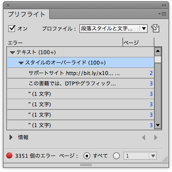
Task: Jump to page 2 link for サポートサイト error
Action: click(151, 73)
